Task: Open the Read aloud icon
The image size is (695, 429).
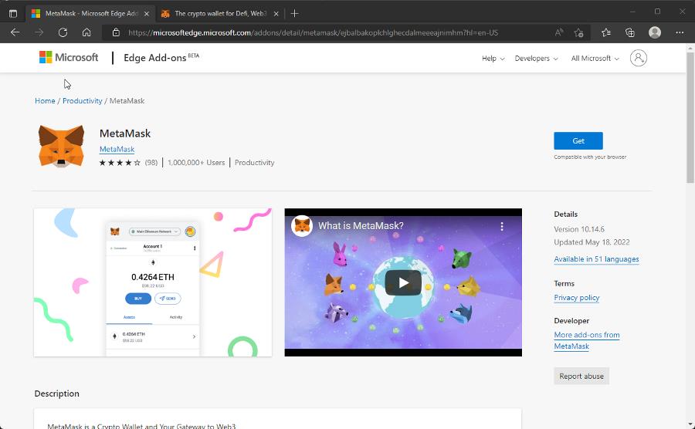Action: pos(559,32)
